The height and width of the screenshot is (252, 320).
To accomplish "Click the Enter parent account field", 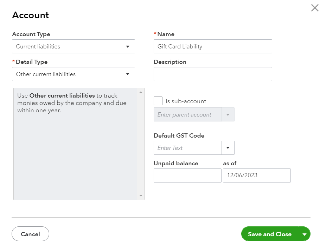I will 187,115.
